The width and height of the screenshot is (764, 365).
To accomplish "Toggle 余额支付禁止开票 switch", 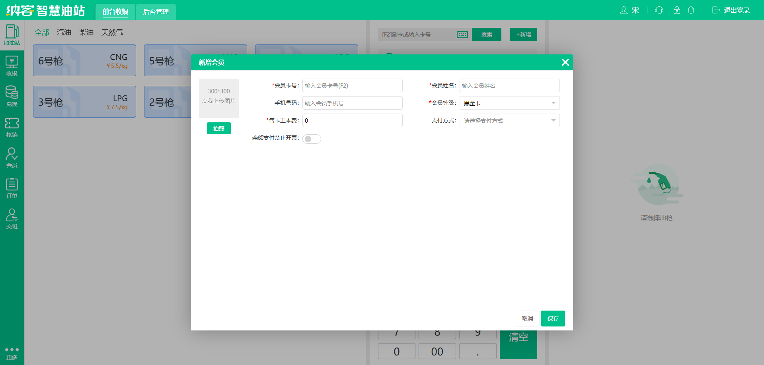I will click(x=312, y=139).
